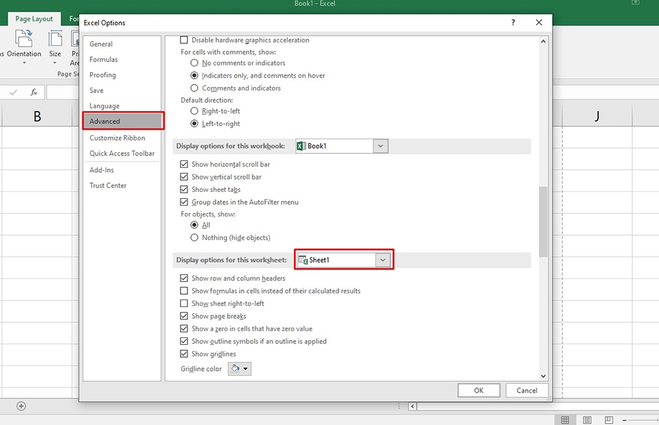Select column J header

coord(597,117)
